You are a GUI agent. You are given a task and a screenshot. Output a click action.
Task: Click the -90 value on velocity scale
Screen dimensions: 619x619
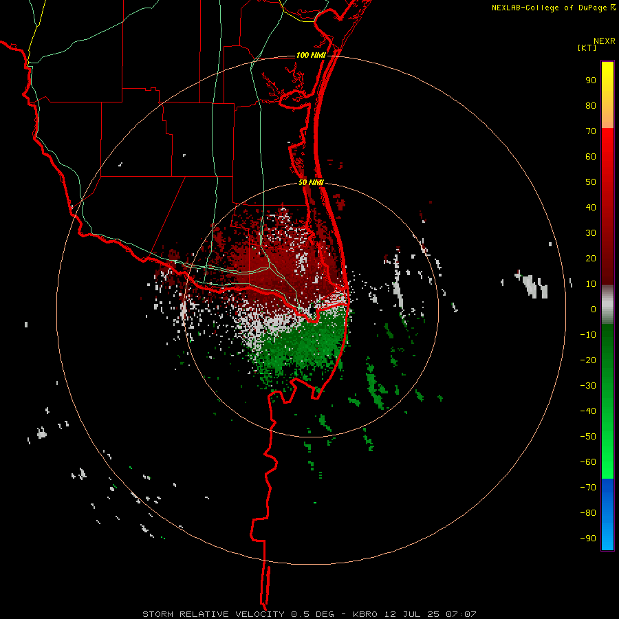coord(588,539)
